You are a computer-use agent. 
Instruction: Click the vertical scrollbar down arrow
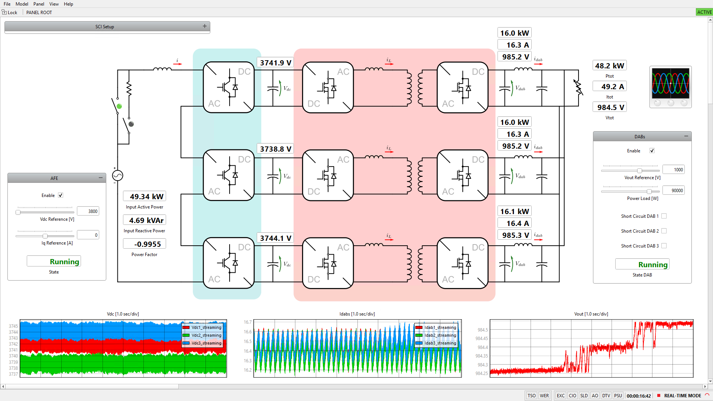(710, 381)
